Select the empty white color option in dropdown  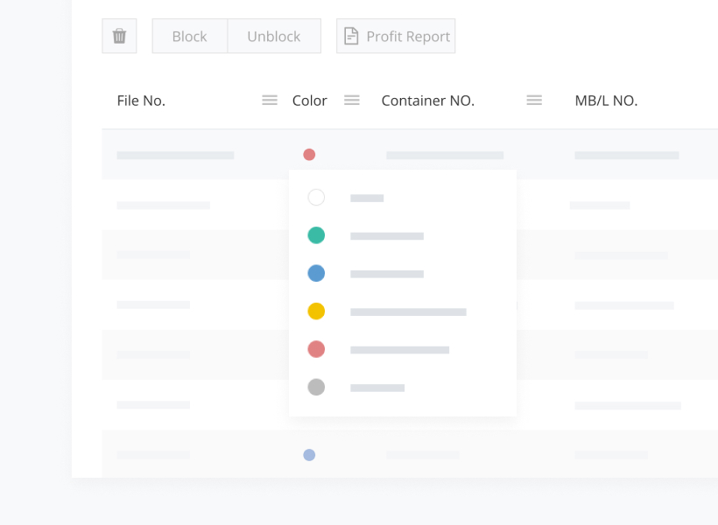(317, 198)
